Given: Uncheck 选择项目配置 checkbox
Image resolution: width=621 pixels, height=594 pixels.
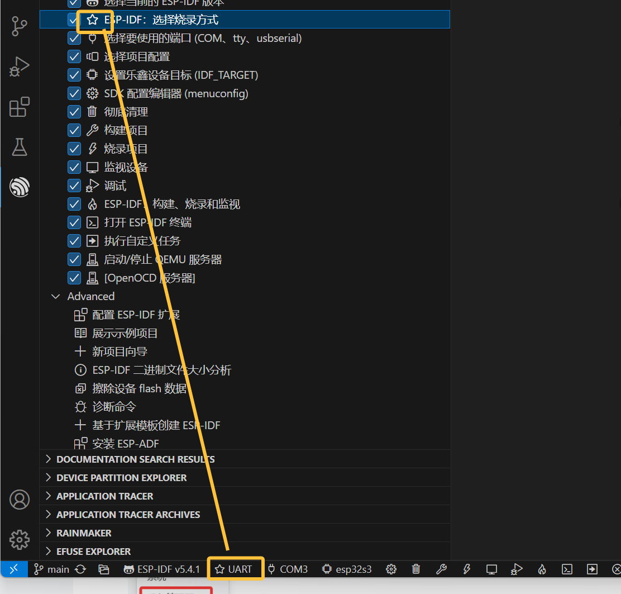Looking at the screenshot, I should (74, 56).
